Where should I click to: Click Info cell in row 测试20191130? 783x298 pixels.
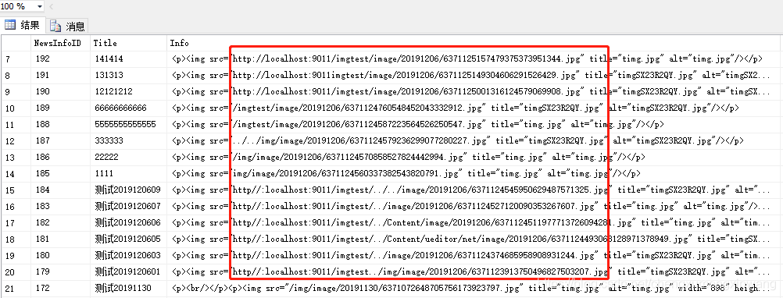pyautogui.click(x=474, y=288)
